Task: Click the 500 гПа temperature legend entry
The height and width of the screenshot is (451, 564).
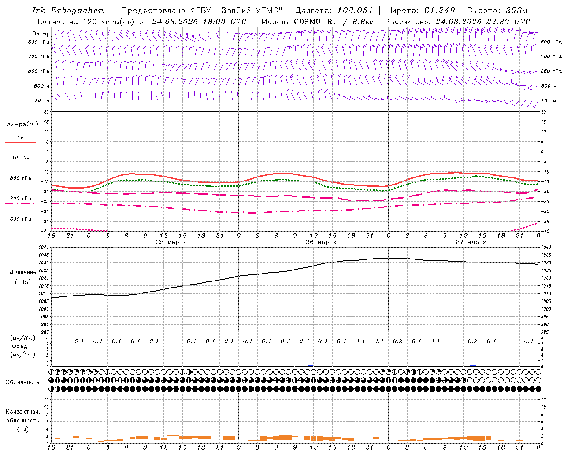Action: (21, 219)
